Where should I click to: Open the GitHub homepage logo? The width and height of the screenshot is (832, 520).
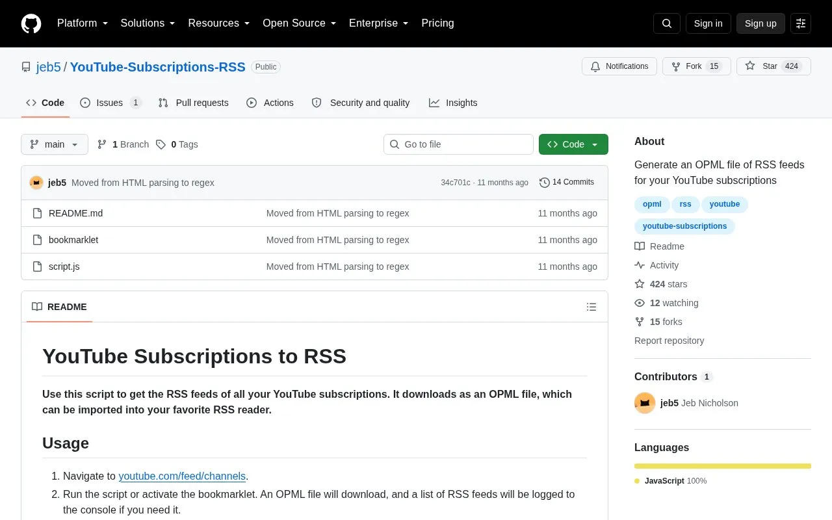pyautogui.click(x=31, y=23)
